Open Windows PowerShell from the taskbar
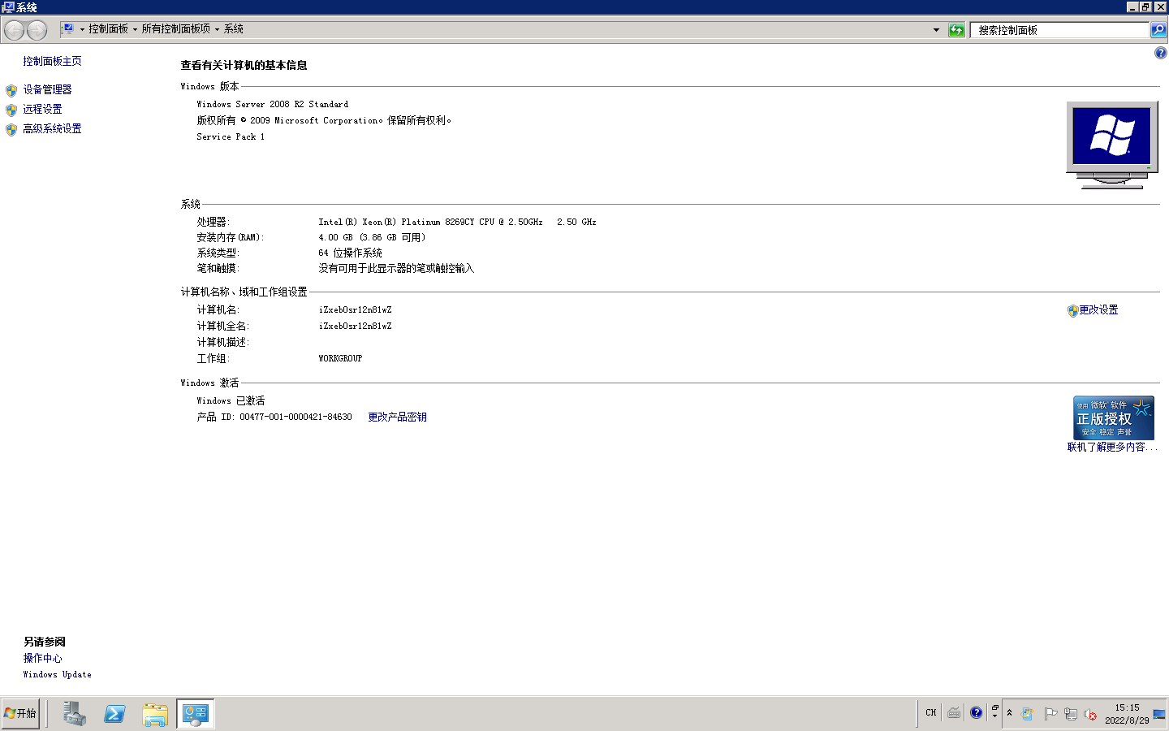Image resolution: width=1169 pixels, height=731 pixels. [x=114, y=714]
